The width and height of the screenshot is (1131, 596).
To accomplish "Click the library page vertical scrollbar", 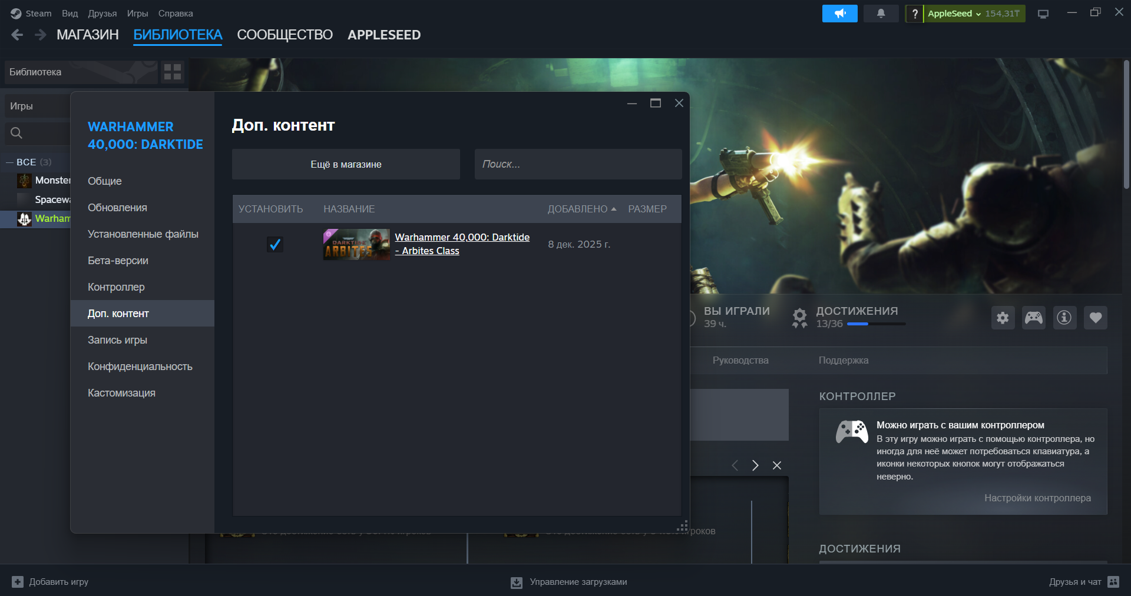I will (1126, 125).
